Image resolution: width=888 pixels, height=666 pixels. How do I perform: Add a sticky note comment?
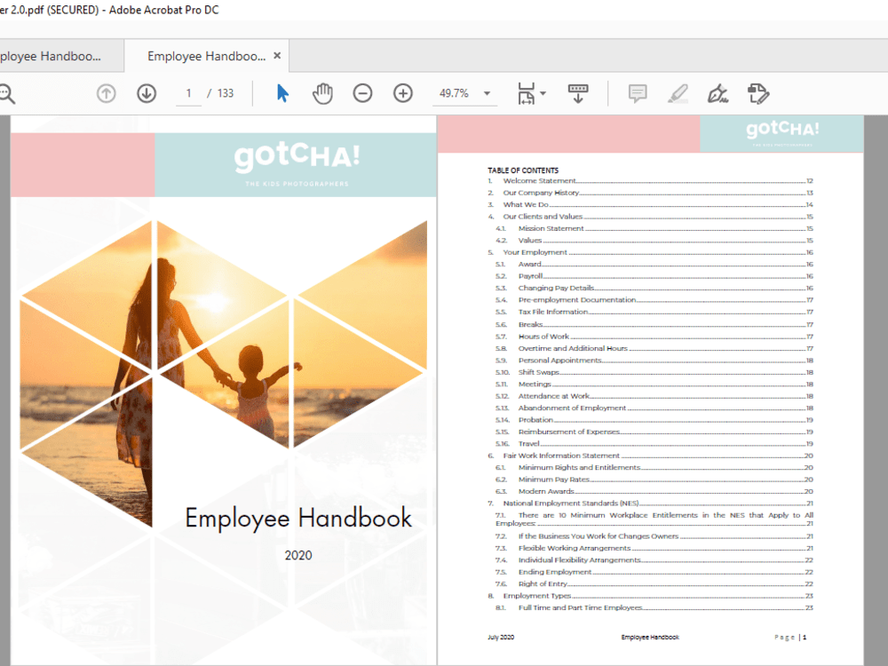[638, 93]
